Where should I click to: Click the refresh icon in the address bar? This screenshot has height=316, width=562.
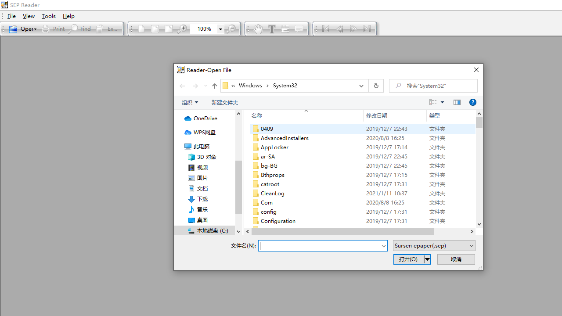pos(376,86)
